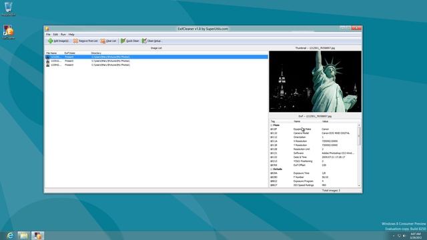Click the ExifCleaner title bar app icon
This screenshot has width=427, height=240.
tap(47, 29)
